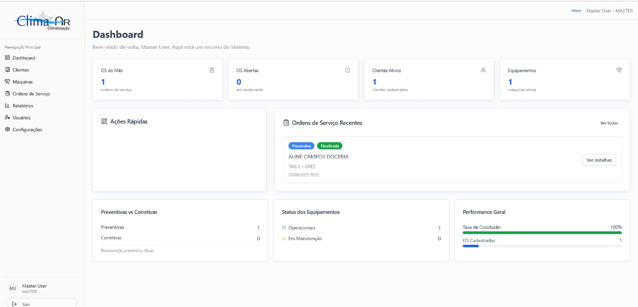Click the Clientes icon in sidebar
The image size is (638, 307).
tap(7, 70)
